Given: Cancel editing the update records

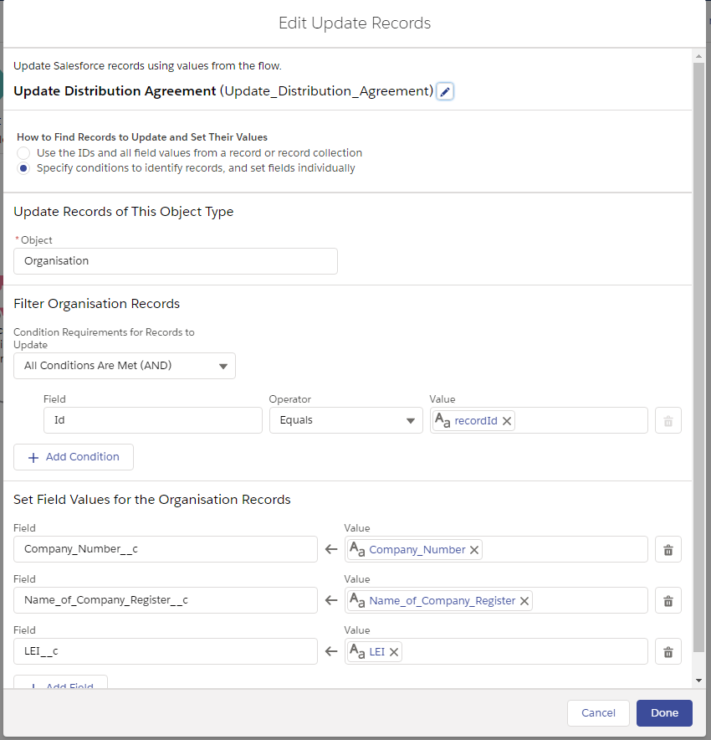Looking at the screenshot, I should 598,713.
